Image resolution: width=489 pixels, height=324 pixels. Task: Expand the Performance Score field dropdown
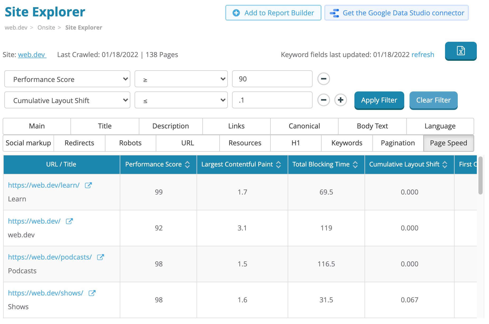(67, 79)
